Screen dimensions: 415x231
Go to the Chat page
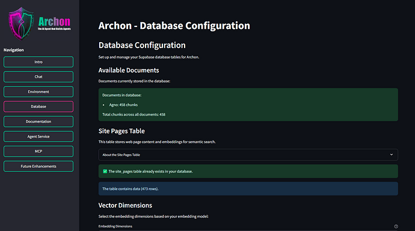click(38, 77)
